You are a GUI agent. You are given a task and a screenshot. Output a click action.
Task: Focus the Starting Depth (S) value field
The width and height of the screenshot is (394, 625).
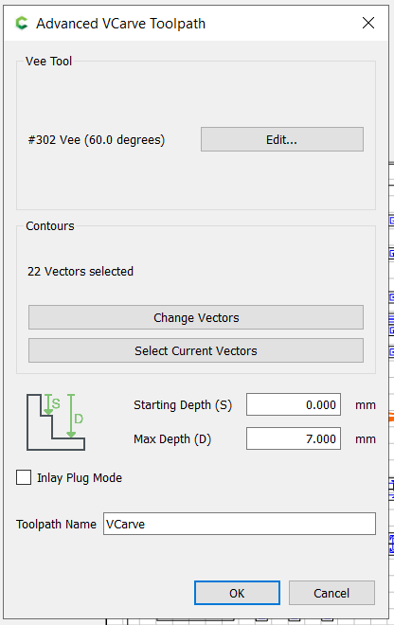[x=294, y=404]
